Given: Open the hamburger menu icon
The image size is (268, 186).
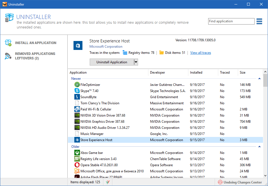Looking at the screenshot, I should click(259, 21).
